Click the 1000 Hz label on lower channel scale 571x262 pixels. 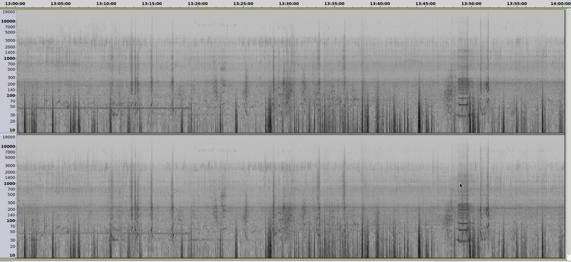pos(9,184)
